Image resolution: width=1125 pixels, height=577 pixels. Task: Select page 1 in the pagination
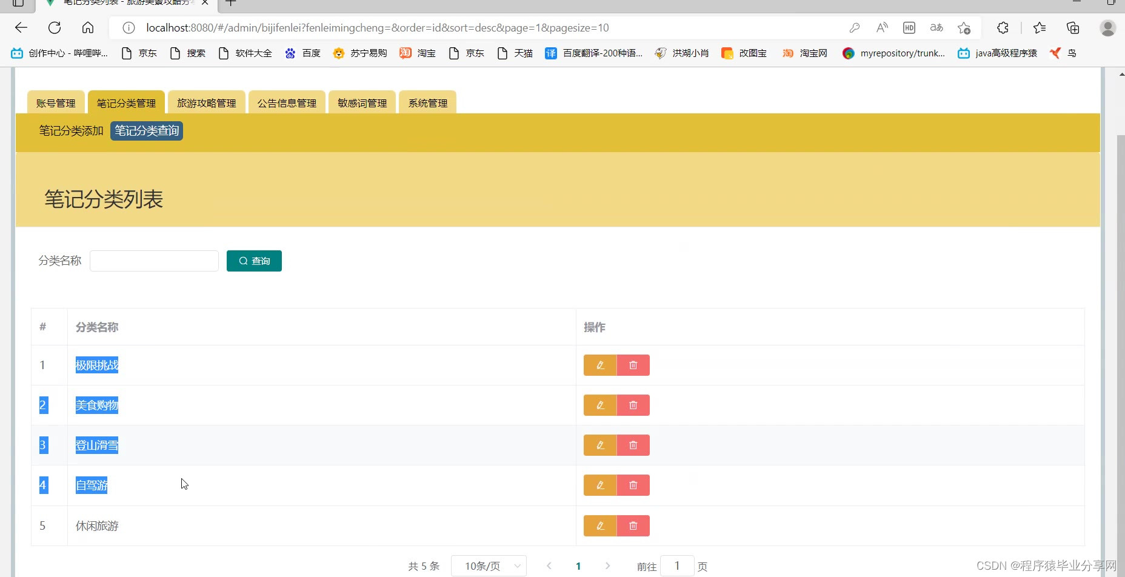pyautogui.click(x=578, y=566)
